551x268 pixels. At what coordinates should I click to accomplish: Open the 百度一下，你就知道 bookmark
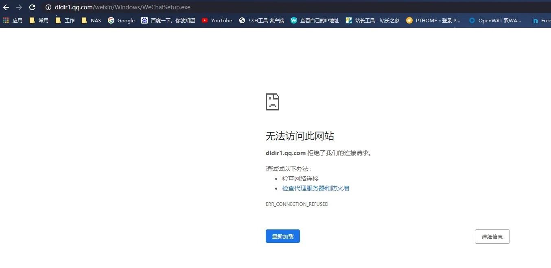pyautogui.click(x=168, y=20)
